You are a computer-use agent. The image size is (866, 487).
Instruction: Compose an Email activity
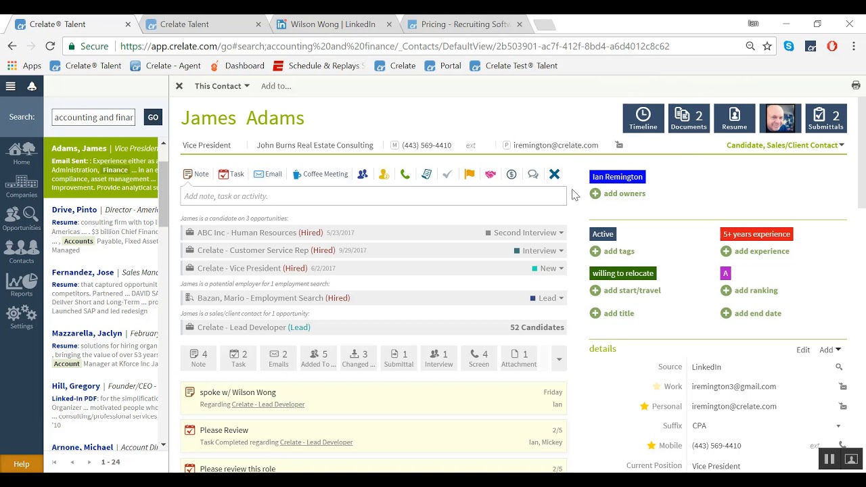267,174
